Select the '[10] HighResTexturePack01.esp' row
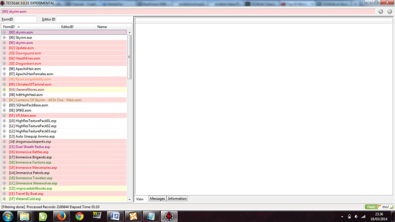The height and width of the screenshot is (222, 395). coord(64,121)
